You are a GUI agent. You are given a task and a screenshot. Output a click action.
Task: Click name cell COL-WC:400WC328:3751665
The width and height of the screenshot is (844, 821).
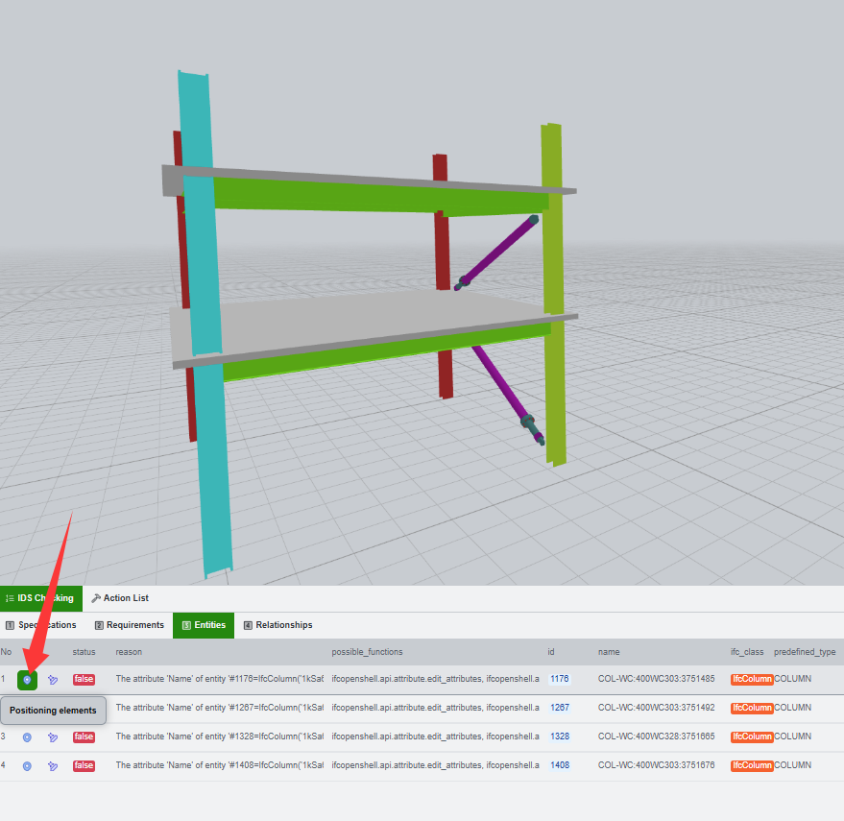pyautogui.click(x=656, y=736)
